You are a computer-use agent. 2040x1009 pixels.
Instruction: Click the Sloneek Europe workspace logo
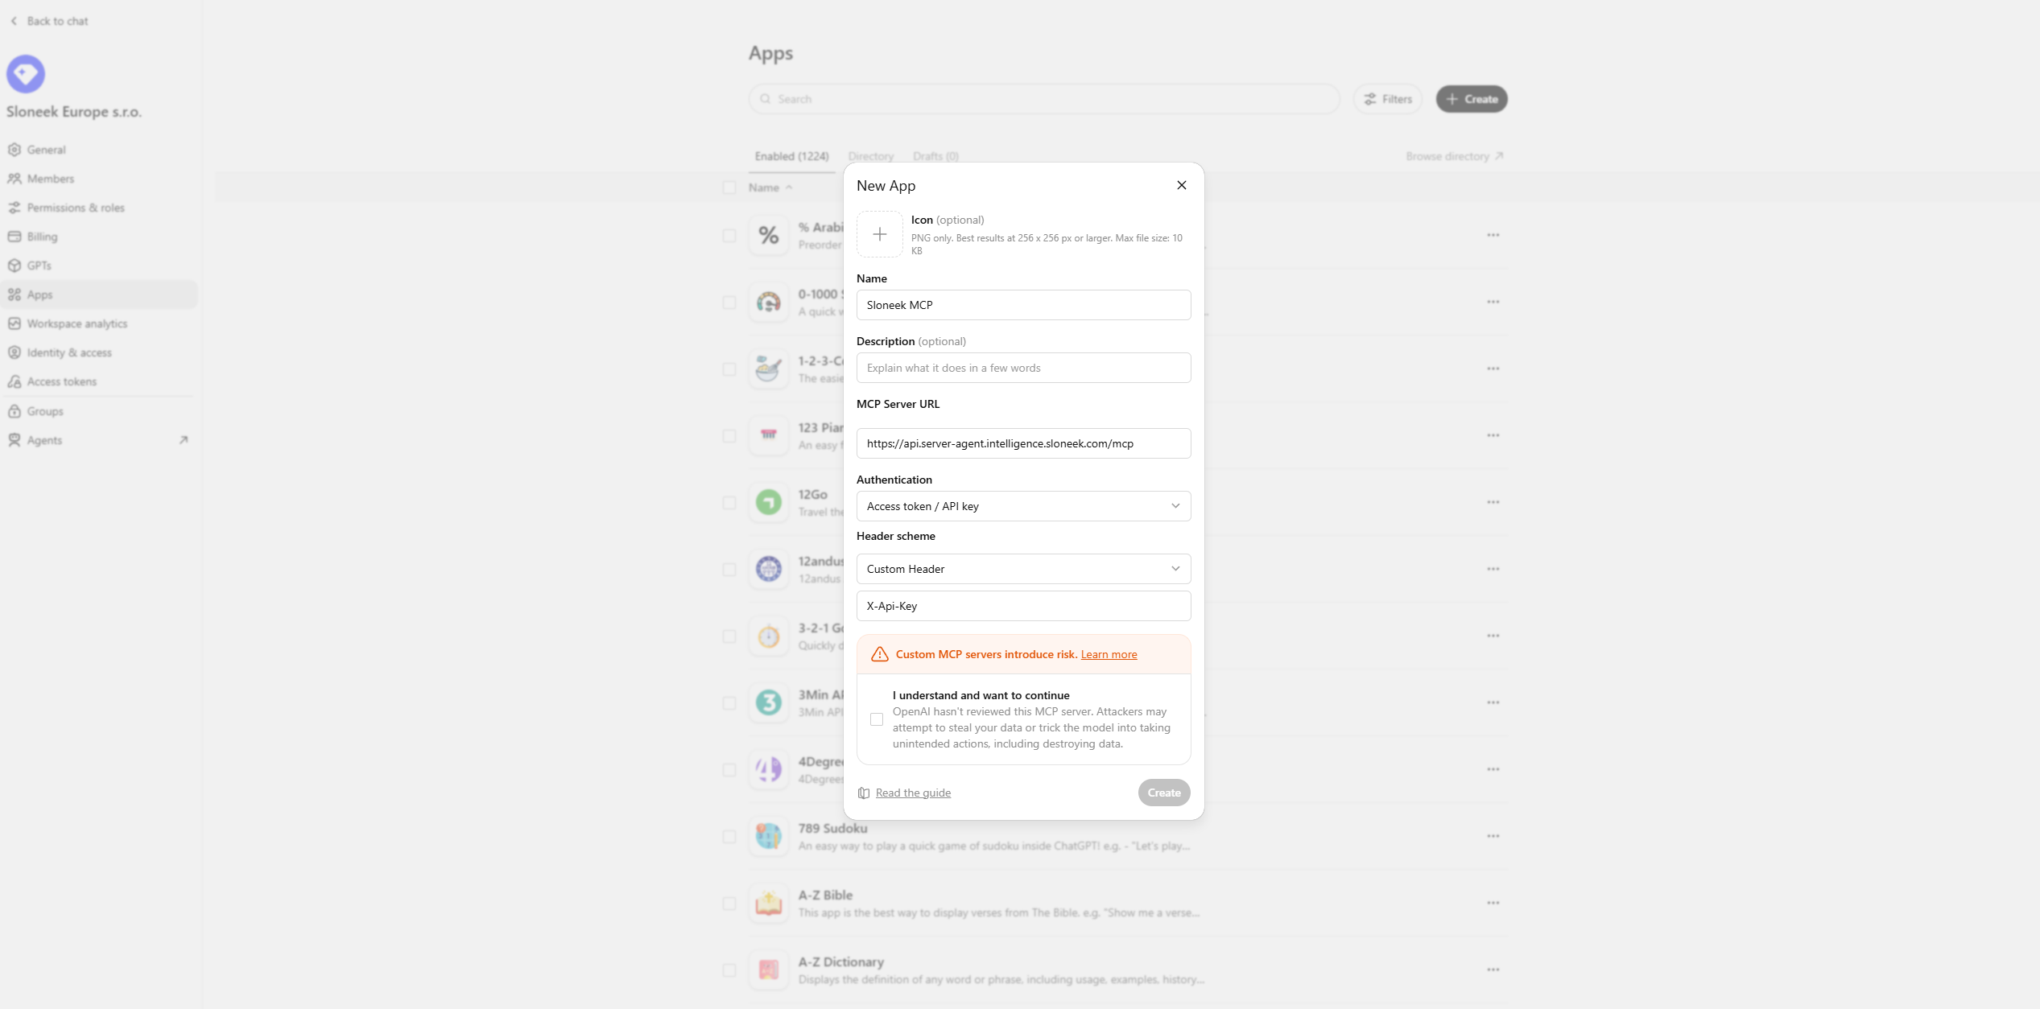click(26, 73)
